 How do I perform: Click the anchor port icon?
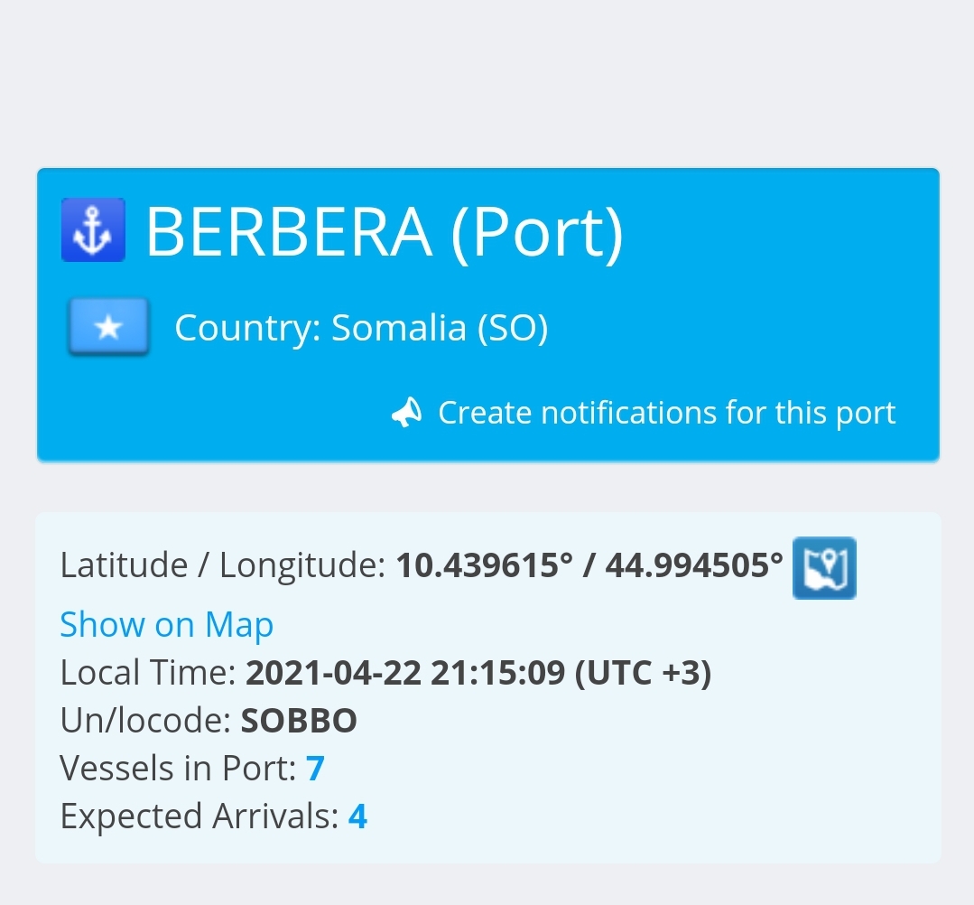(93, 230)
